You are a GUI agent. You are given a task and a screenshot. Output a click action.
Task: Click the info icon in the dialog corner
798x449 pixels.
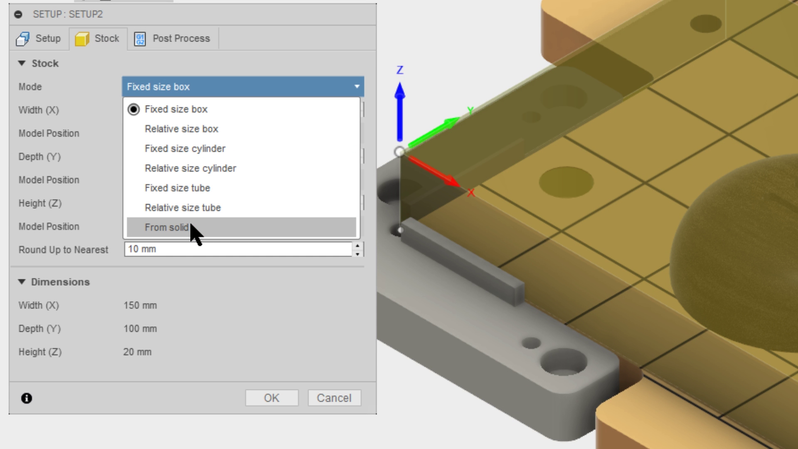pyautogui.click(x=27, y=398)
